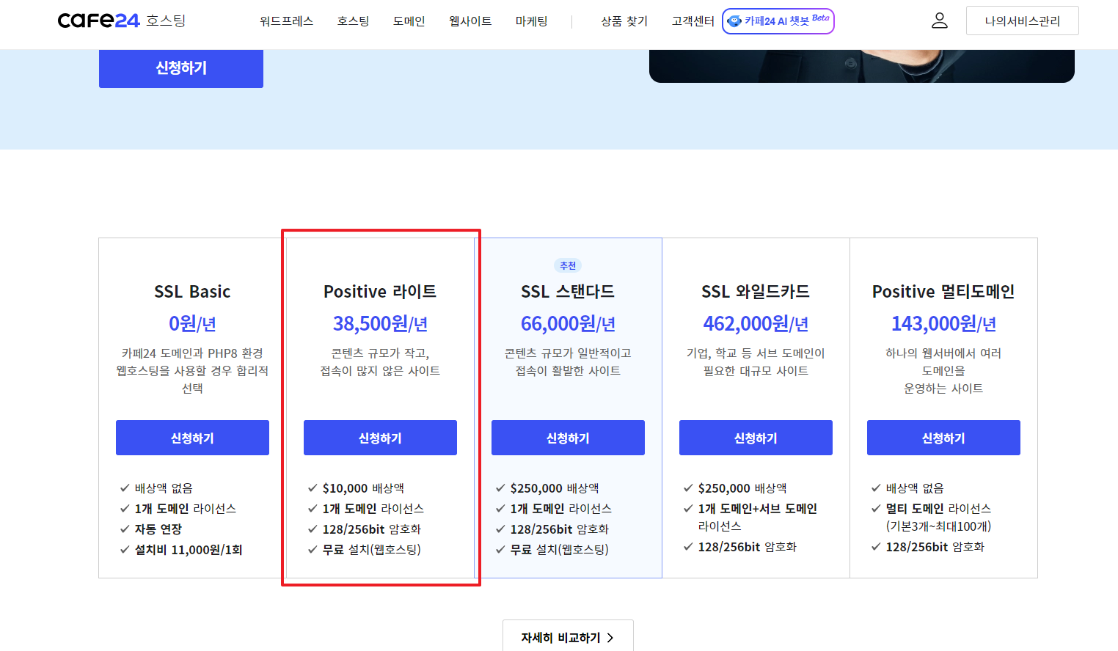Click 설치비 11,000원/1회 feature text
1118x651 pixels.
tap(189, 550)
